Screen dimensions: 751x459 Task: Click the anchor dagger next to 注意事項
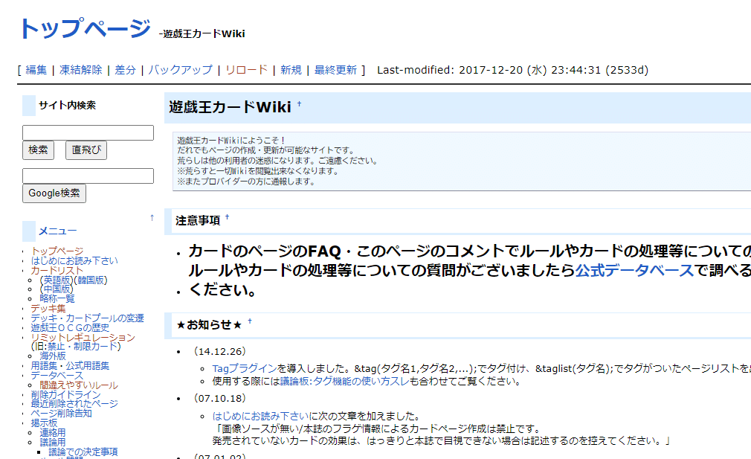[227, 217]
